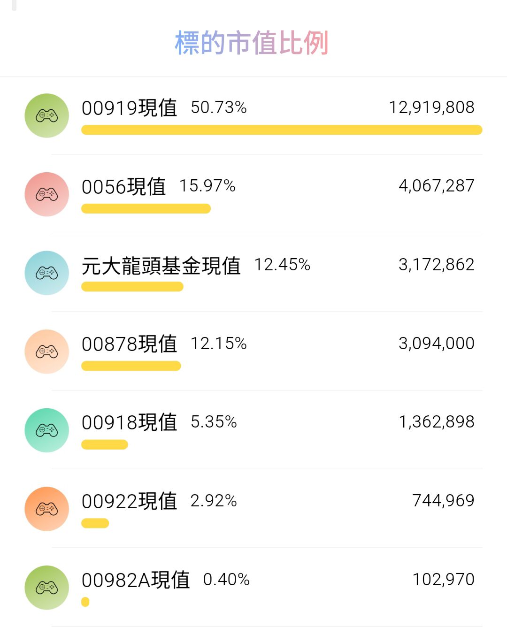Open the 00919現值 holding label

129,108
